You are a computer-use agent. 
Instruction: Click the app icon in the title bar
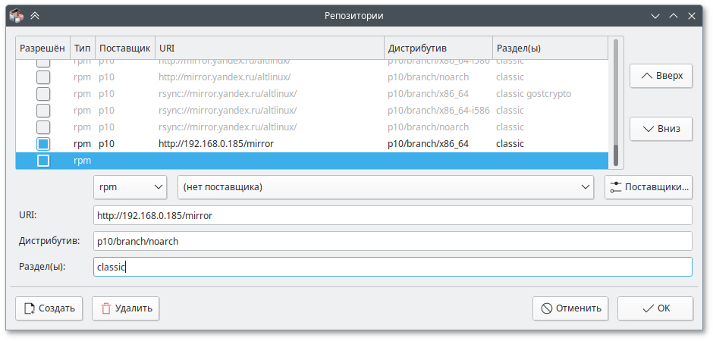click(x=15, y=14)
